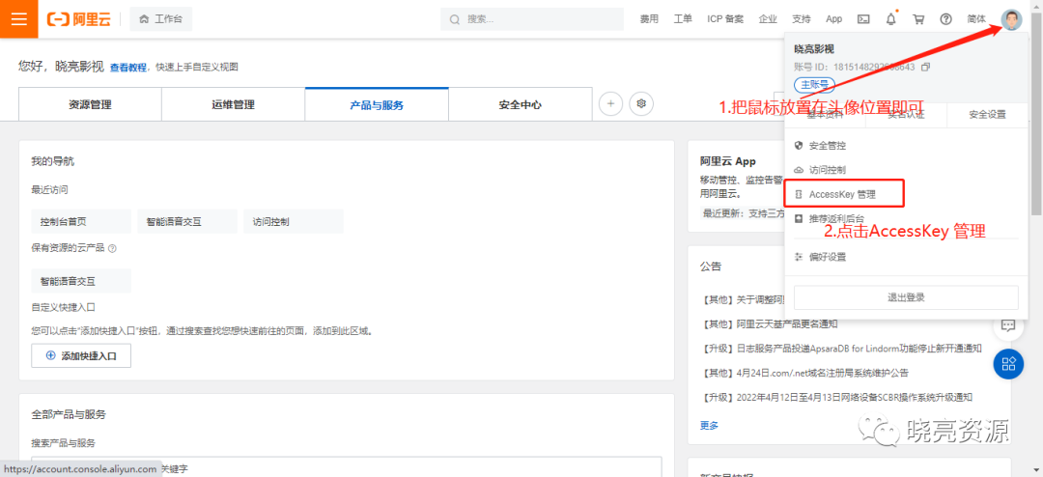Focus the 搜索产品与服务 input field

tap(347, 466)
